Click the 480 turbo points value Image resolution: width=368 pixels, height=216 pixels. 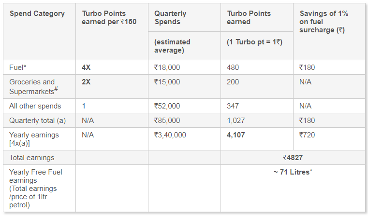point(233,67)
